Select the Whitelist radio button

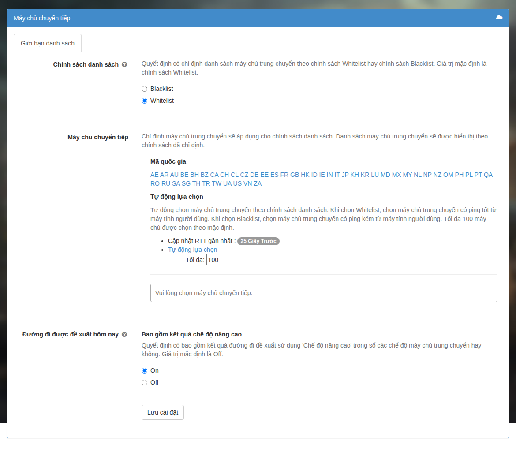click(145, 101)
